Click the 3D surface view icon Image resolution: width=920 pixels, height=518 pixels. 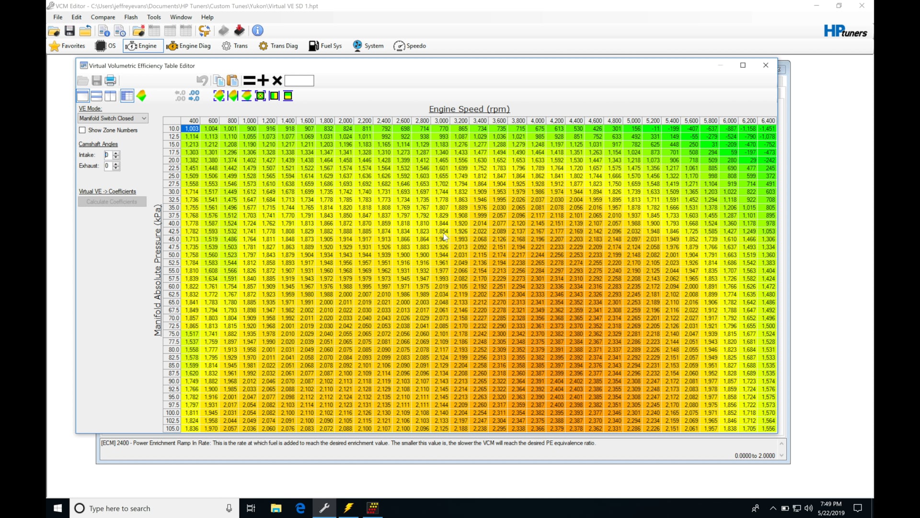(141, 96)
